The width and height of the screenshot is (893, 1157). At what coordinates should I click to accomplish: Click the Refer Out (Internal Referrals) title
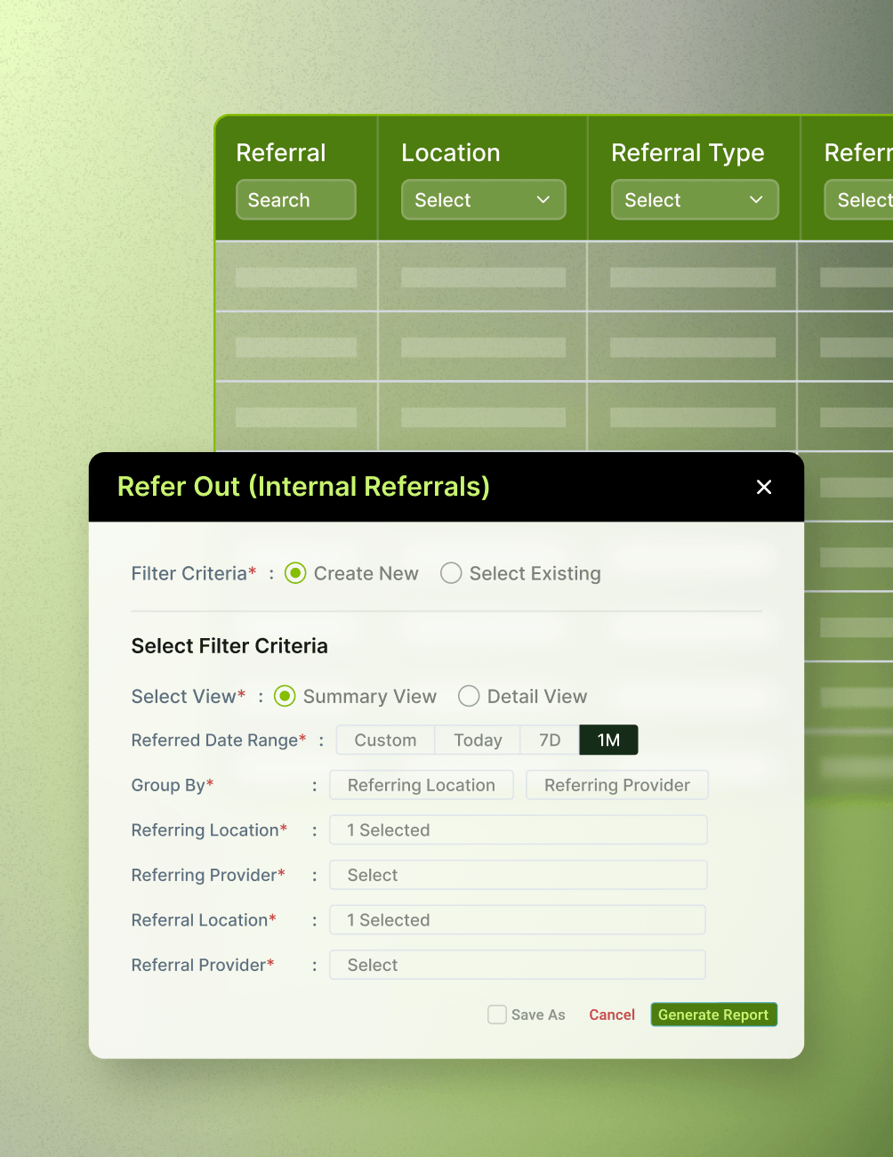click(x=303, y=487)
